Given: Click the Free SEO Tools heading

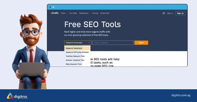Looking at the screenshot, I should [x=92, y=24].
